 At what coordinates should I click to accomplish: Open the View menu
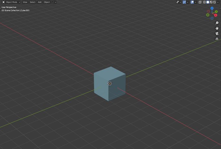tap(25, 2)
